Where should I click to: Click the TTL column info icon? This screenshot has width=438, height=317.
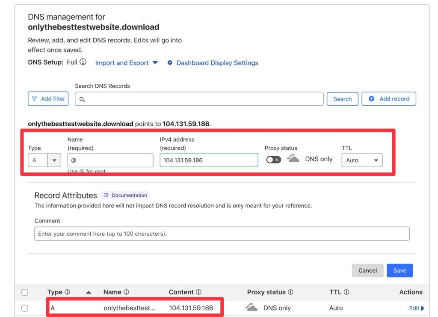click(x=346, y=292)
